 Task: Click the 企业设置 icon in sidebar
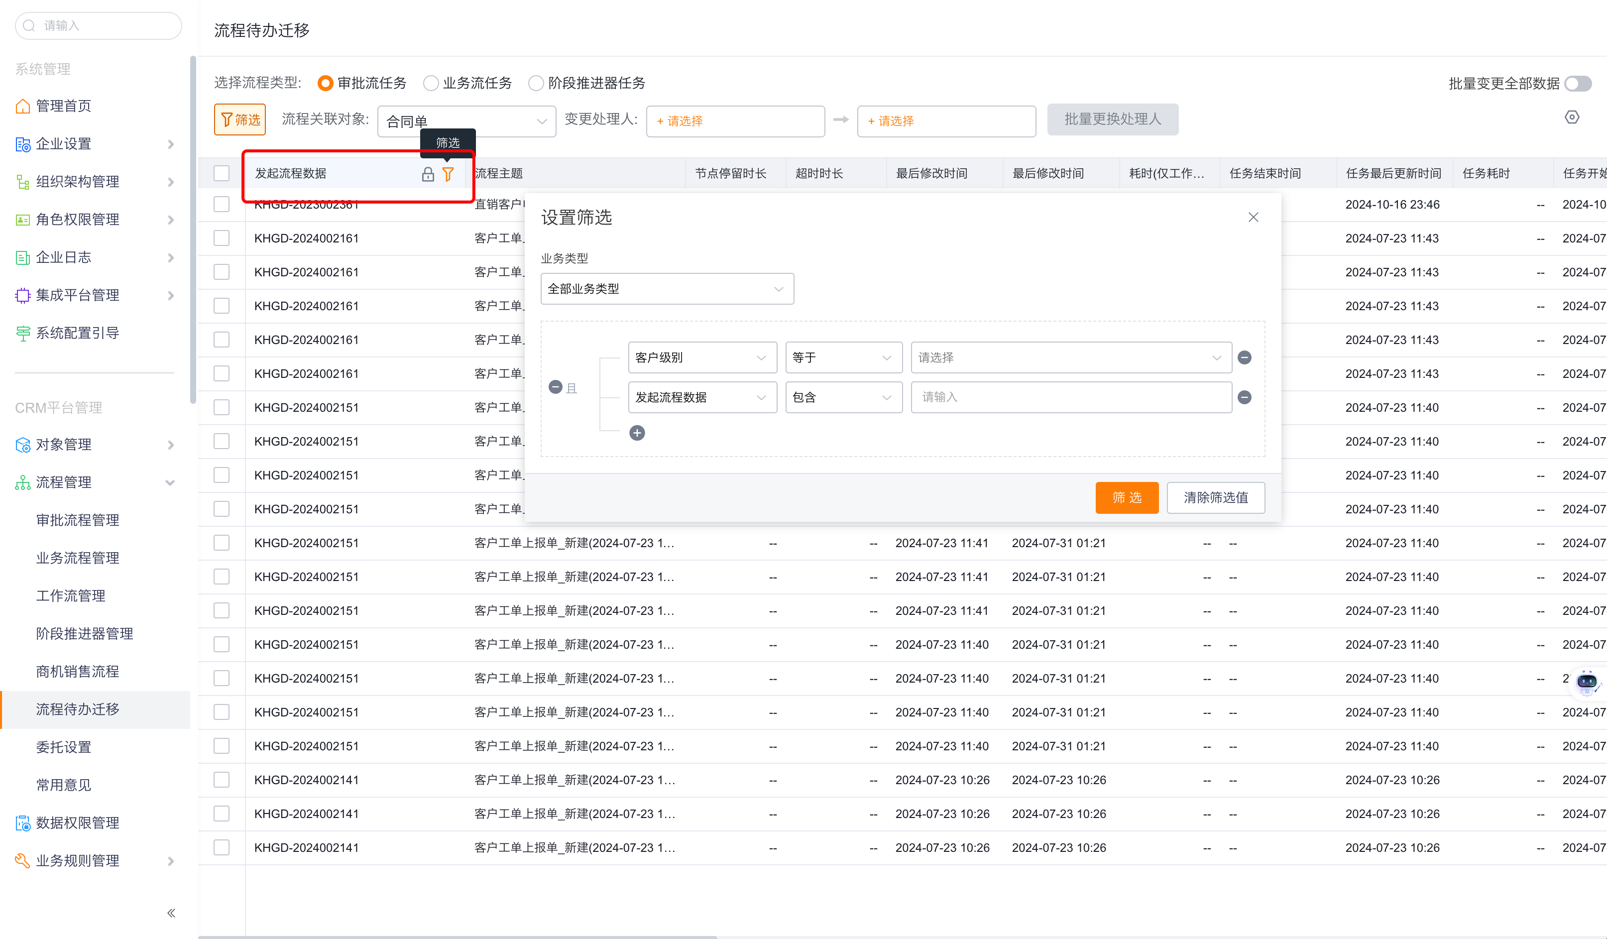tap(22, 144)
